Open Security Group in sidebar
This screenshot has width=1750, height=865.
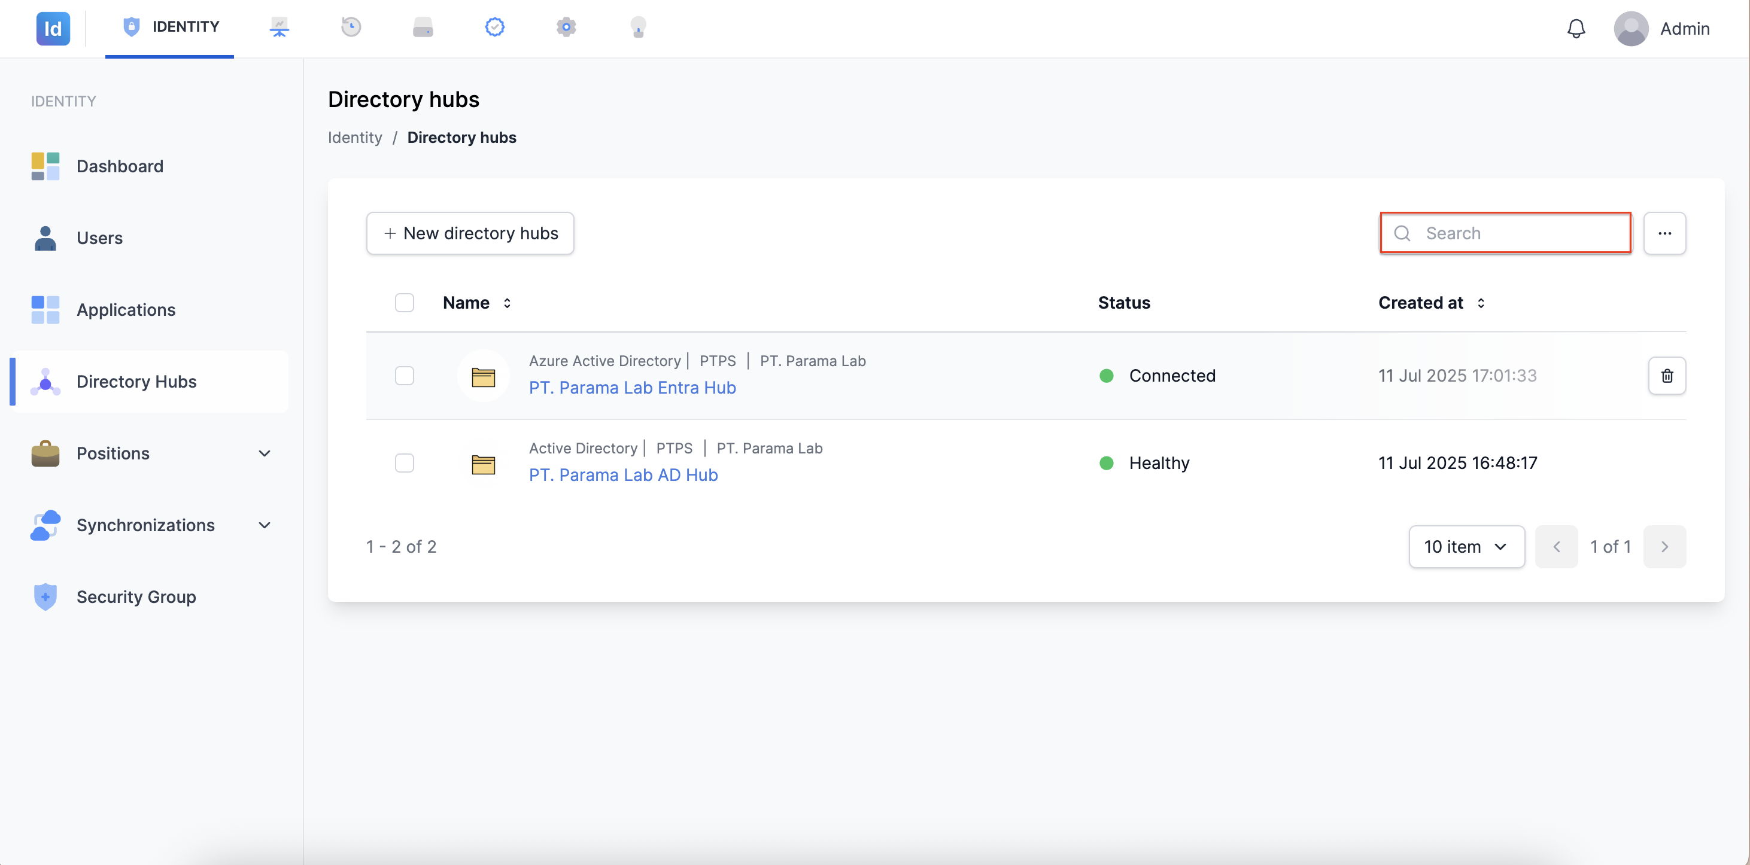click(150, 597)
